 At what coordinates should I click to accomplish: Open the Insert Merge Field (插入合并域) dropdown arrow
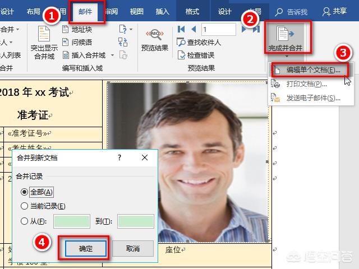(x=112, y=55)
